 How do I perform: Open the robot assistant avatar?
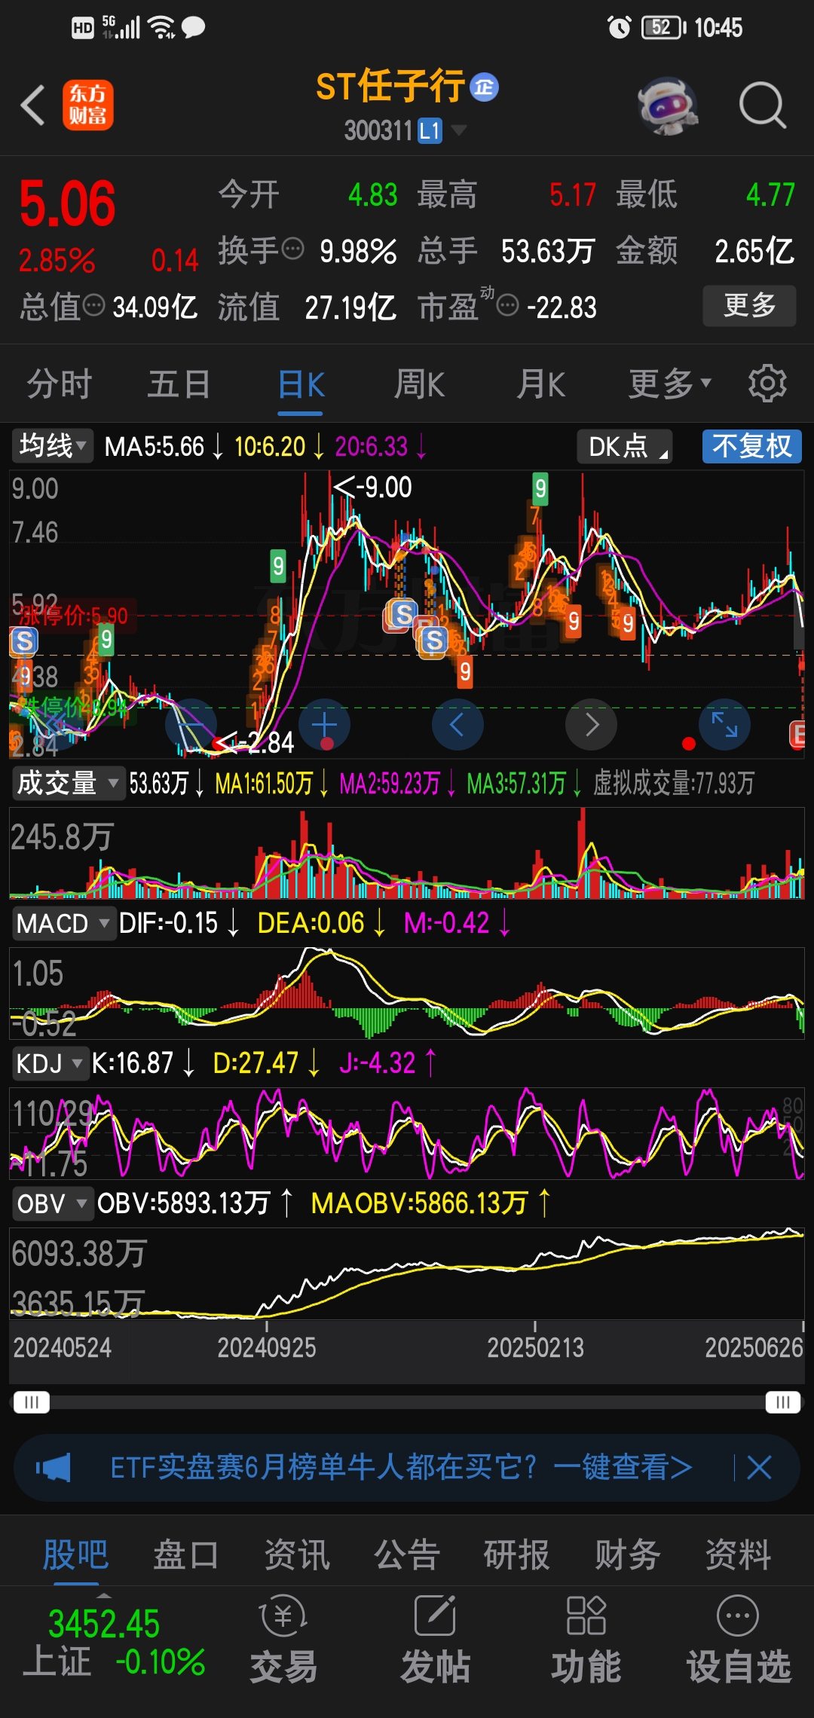tap(667, 105)
